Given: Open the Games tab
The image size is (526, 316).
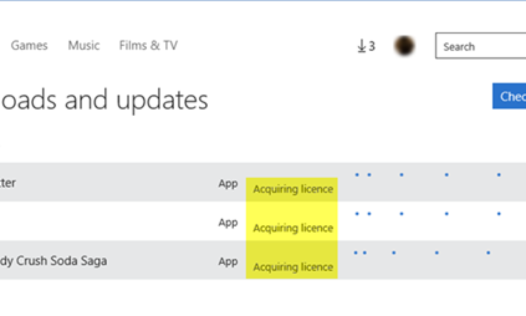Looking at the screenshot, I should click(x=29, y=46).
